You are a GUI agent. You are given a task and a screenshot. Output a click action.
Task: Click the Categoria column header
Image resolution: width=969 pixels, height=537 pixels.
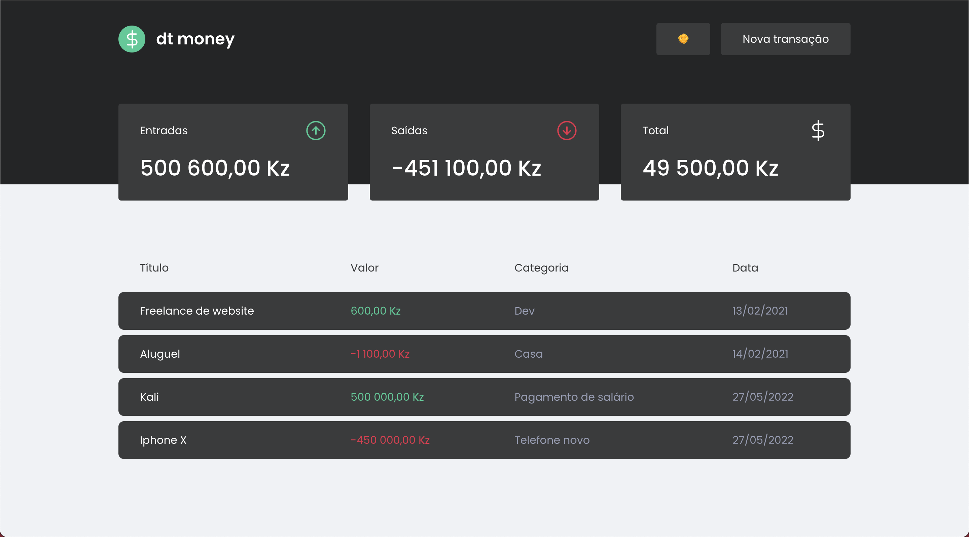541,268
